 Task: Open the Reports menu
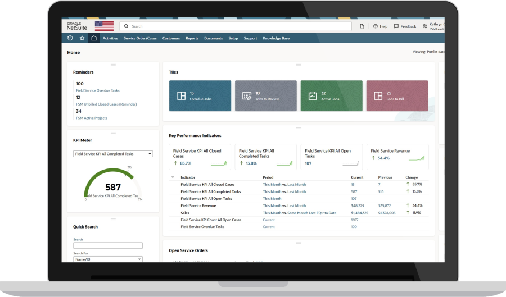pyautogui.click(x=192, y=38)
